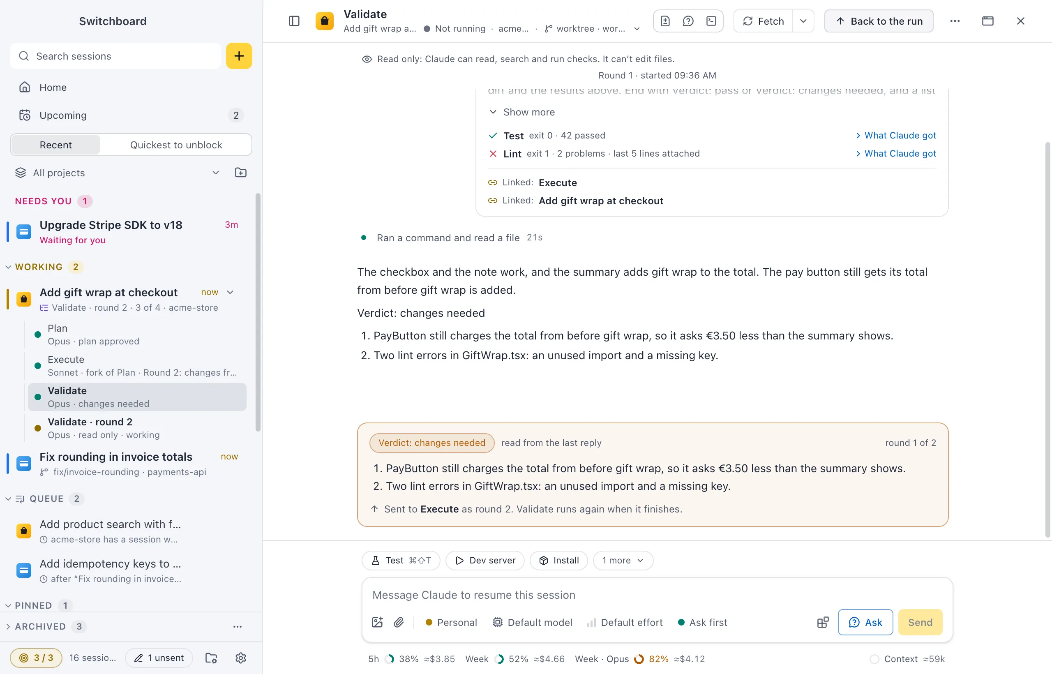Run the Test command button

(x=401, y=560)
